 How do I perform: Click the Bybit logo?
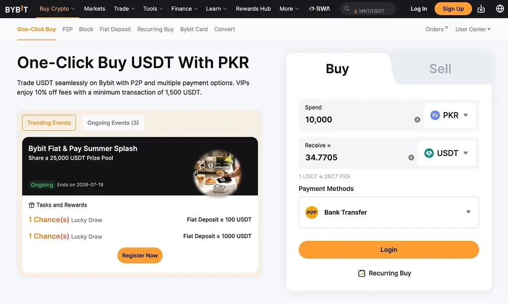[17, 9]
